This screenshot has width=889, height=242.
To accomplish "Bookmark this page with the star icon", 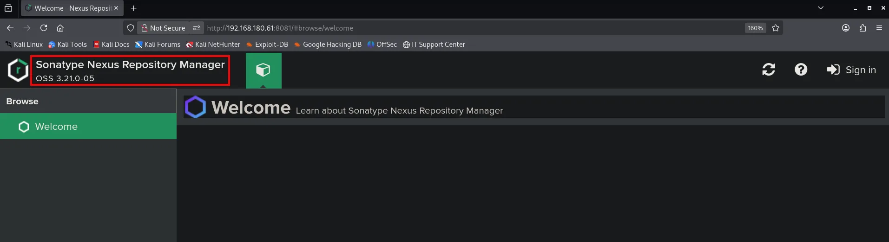I will (x=776, y=28).
